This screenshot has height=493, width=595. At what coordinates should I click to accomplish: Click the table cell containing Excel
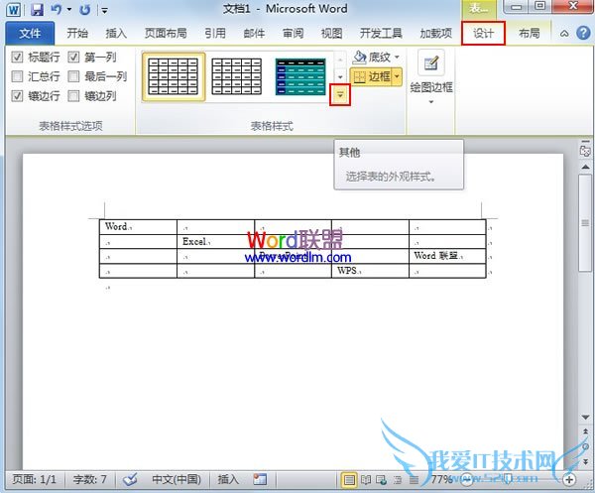[215, 242]
